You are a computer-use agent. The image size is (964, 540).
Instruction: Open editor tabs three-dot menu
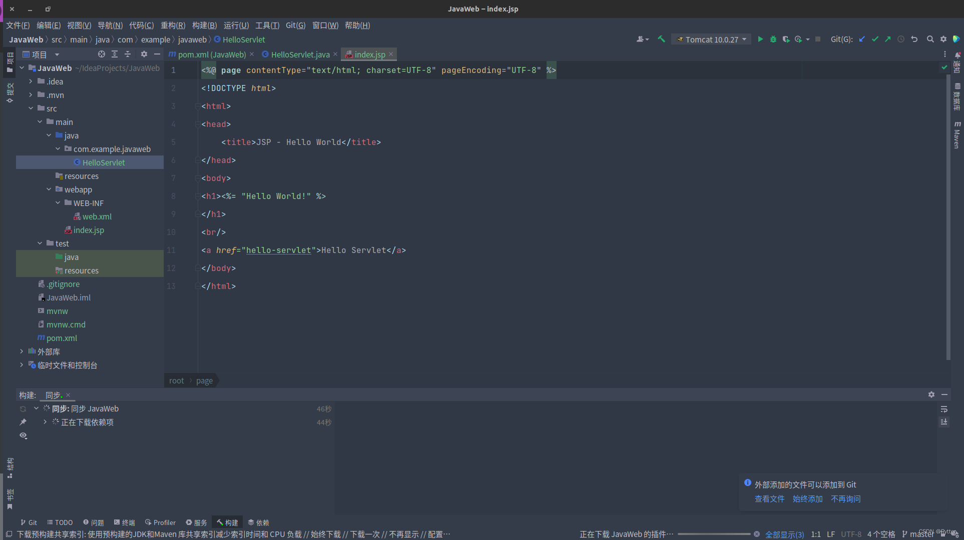point(945,54)
